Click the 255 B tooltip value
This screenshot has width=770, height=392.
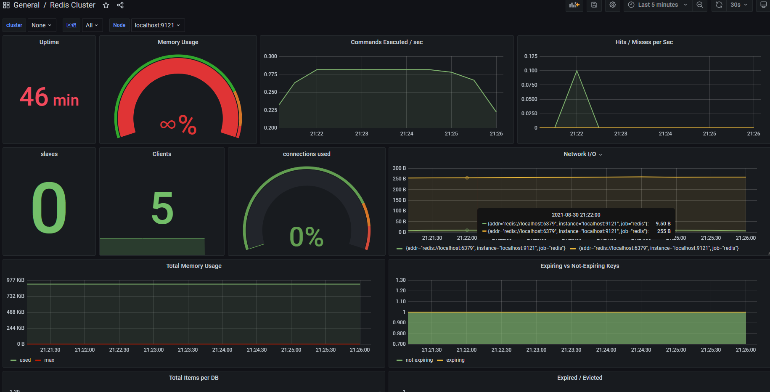664,231
